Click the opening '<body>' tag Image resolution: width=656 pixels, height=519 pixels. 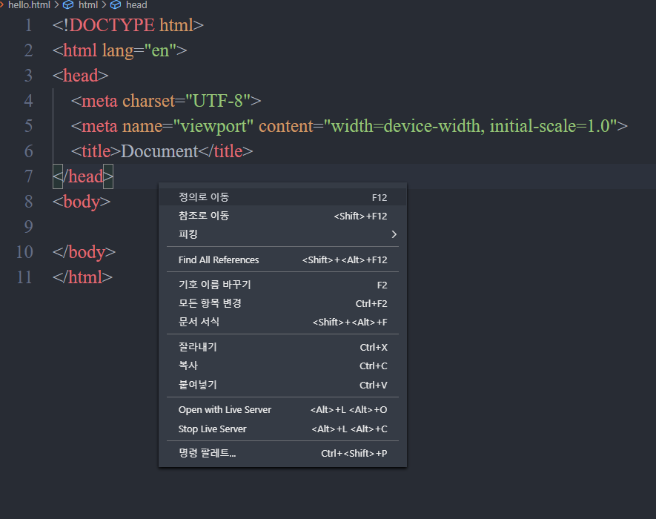[x=82, y=202]
